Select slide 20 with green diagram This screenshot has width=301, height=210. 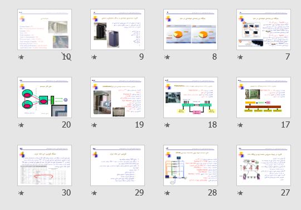coord(45,97)
